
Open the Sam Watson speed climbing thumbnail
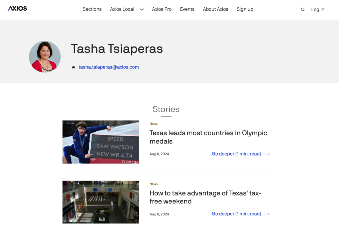[x=101, y=142]
